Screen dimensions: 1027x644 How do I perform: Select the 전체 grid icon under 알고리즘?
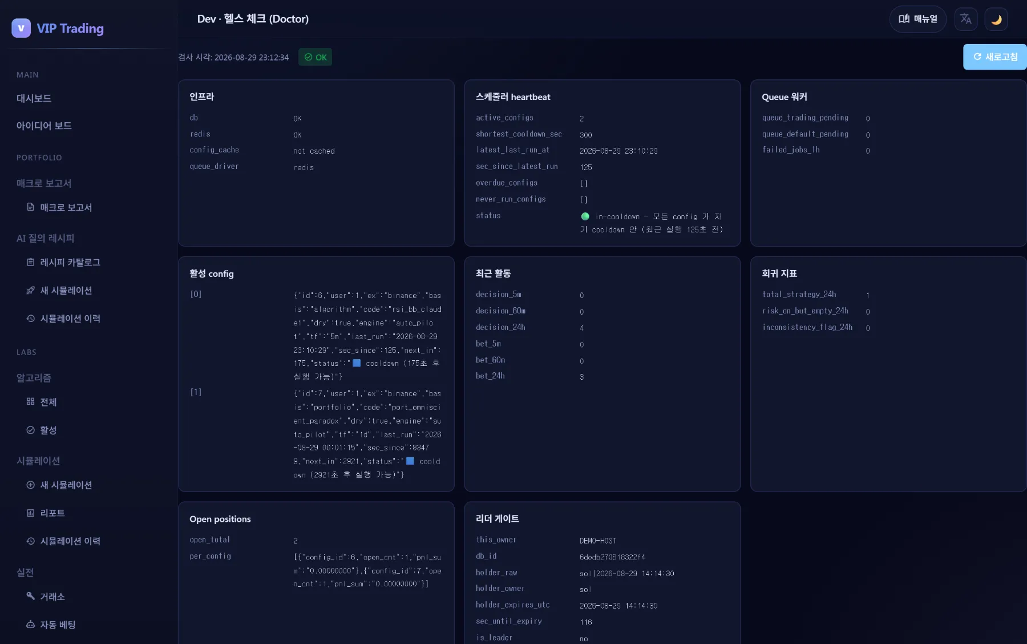point(42,402)
